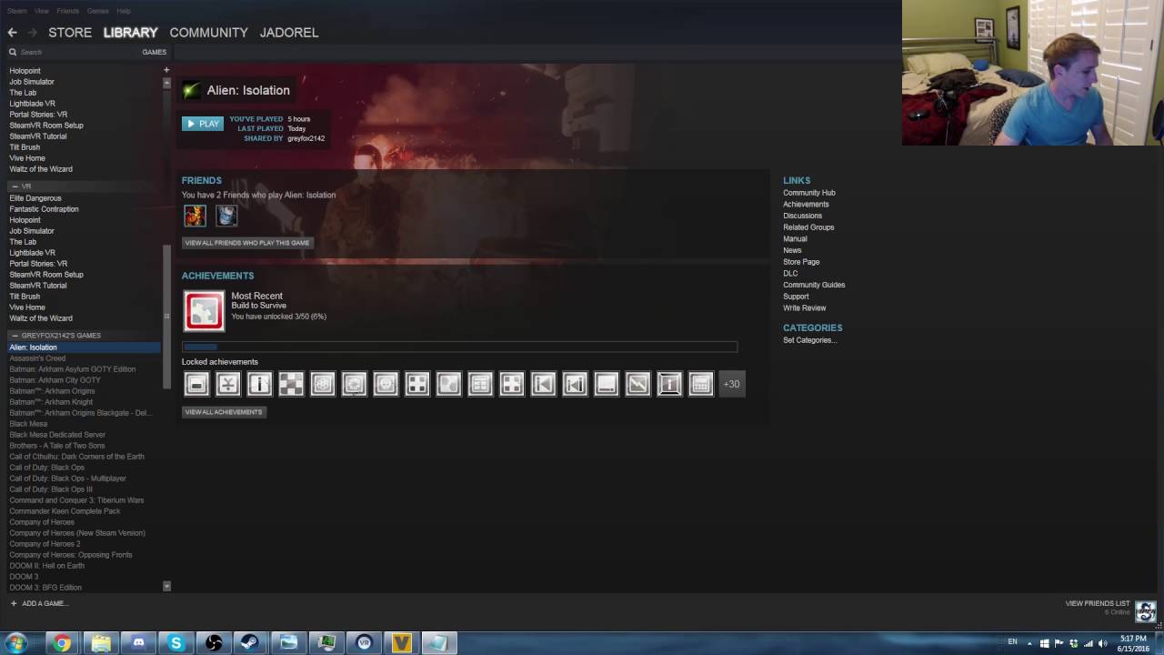Collapse GREYFOX2142'S GAMES category
The image size is (1164, 655).
coord(15,336)
